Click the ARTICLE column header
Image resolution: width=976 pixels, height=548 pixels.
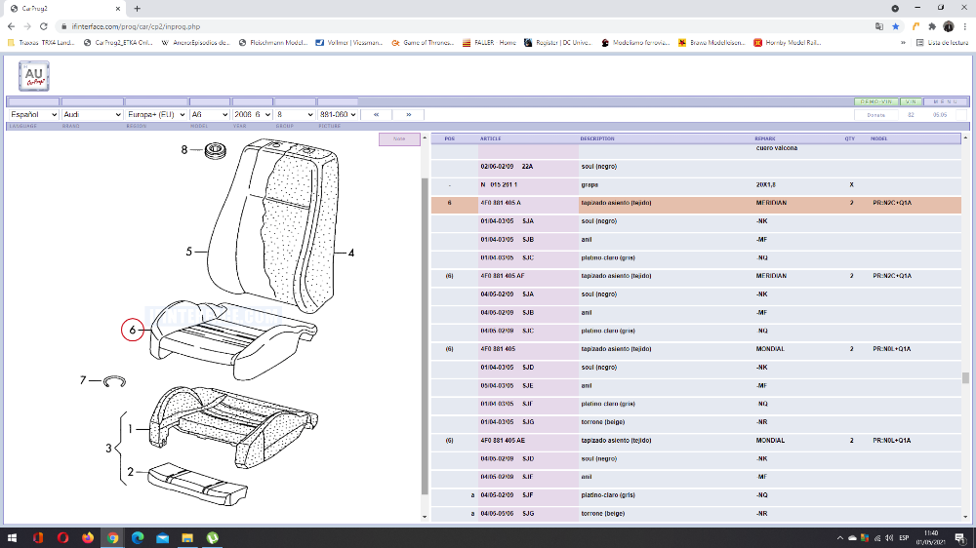click(x=491, y=138)
